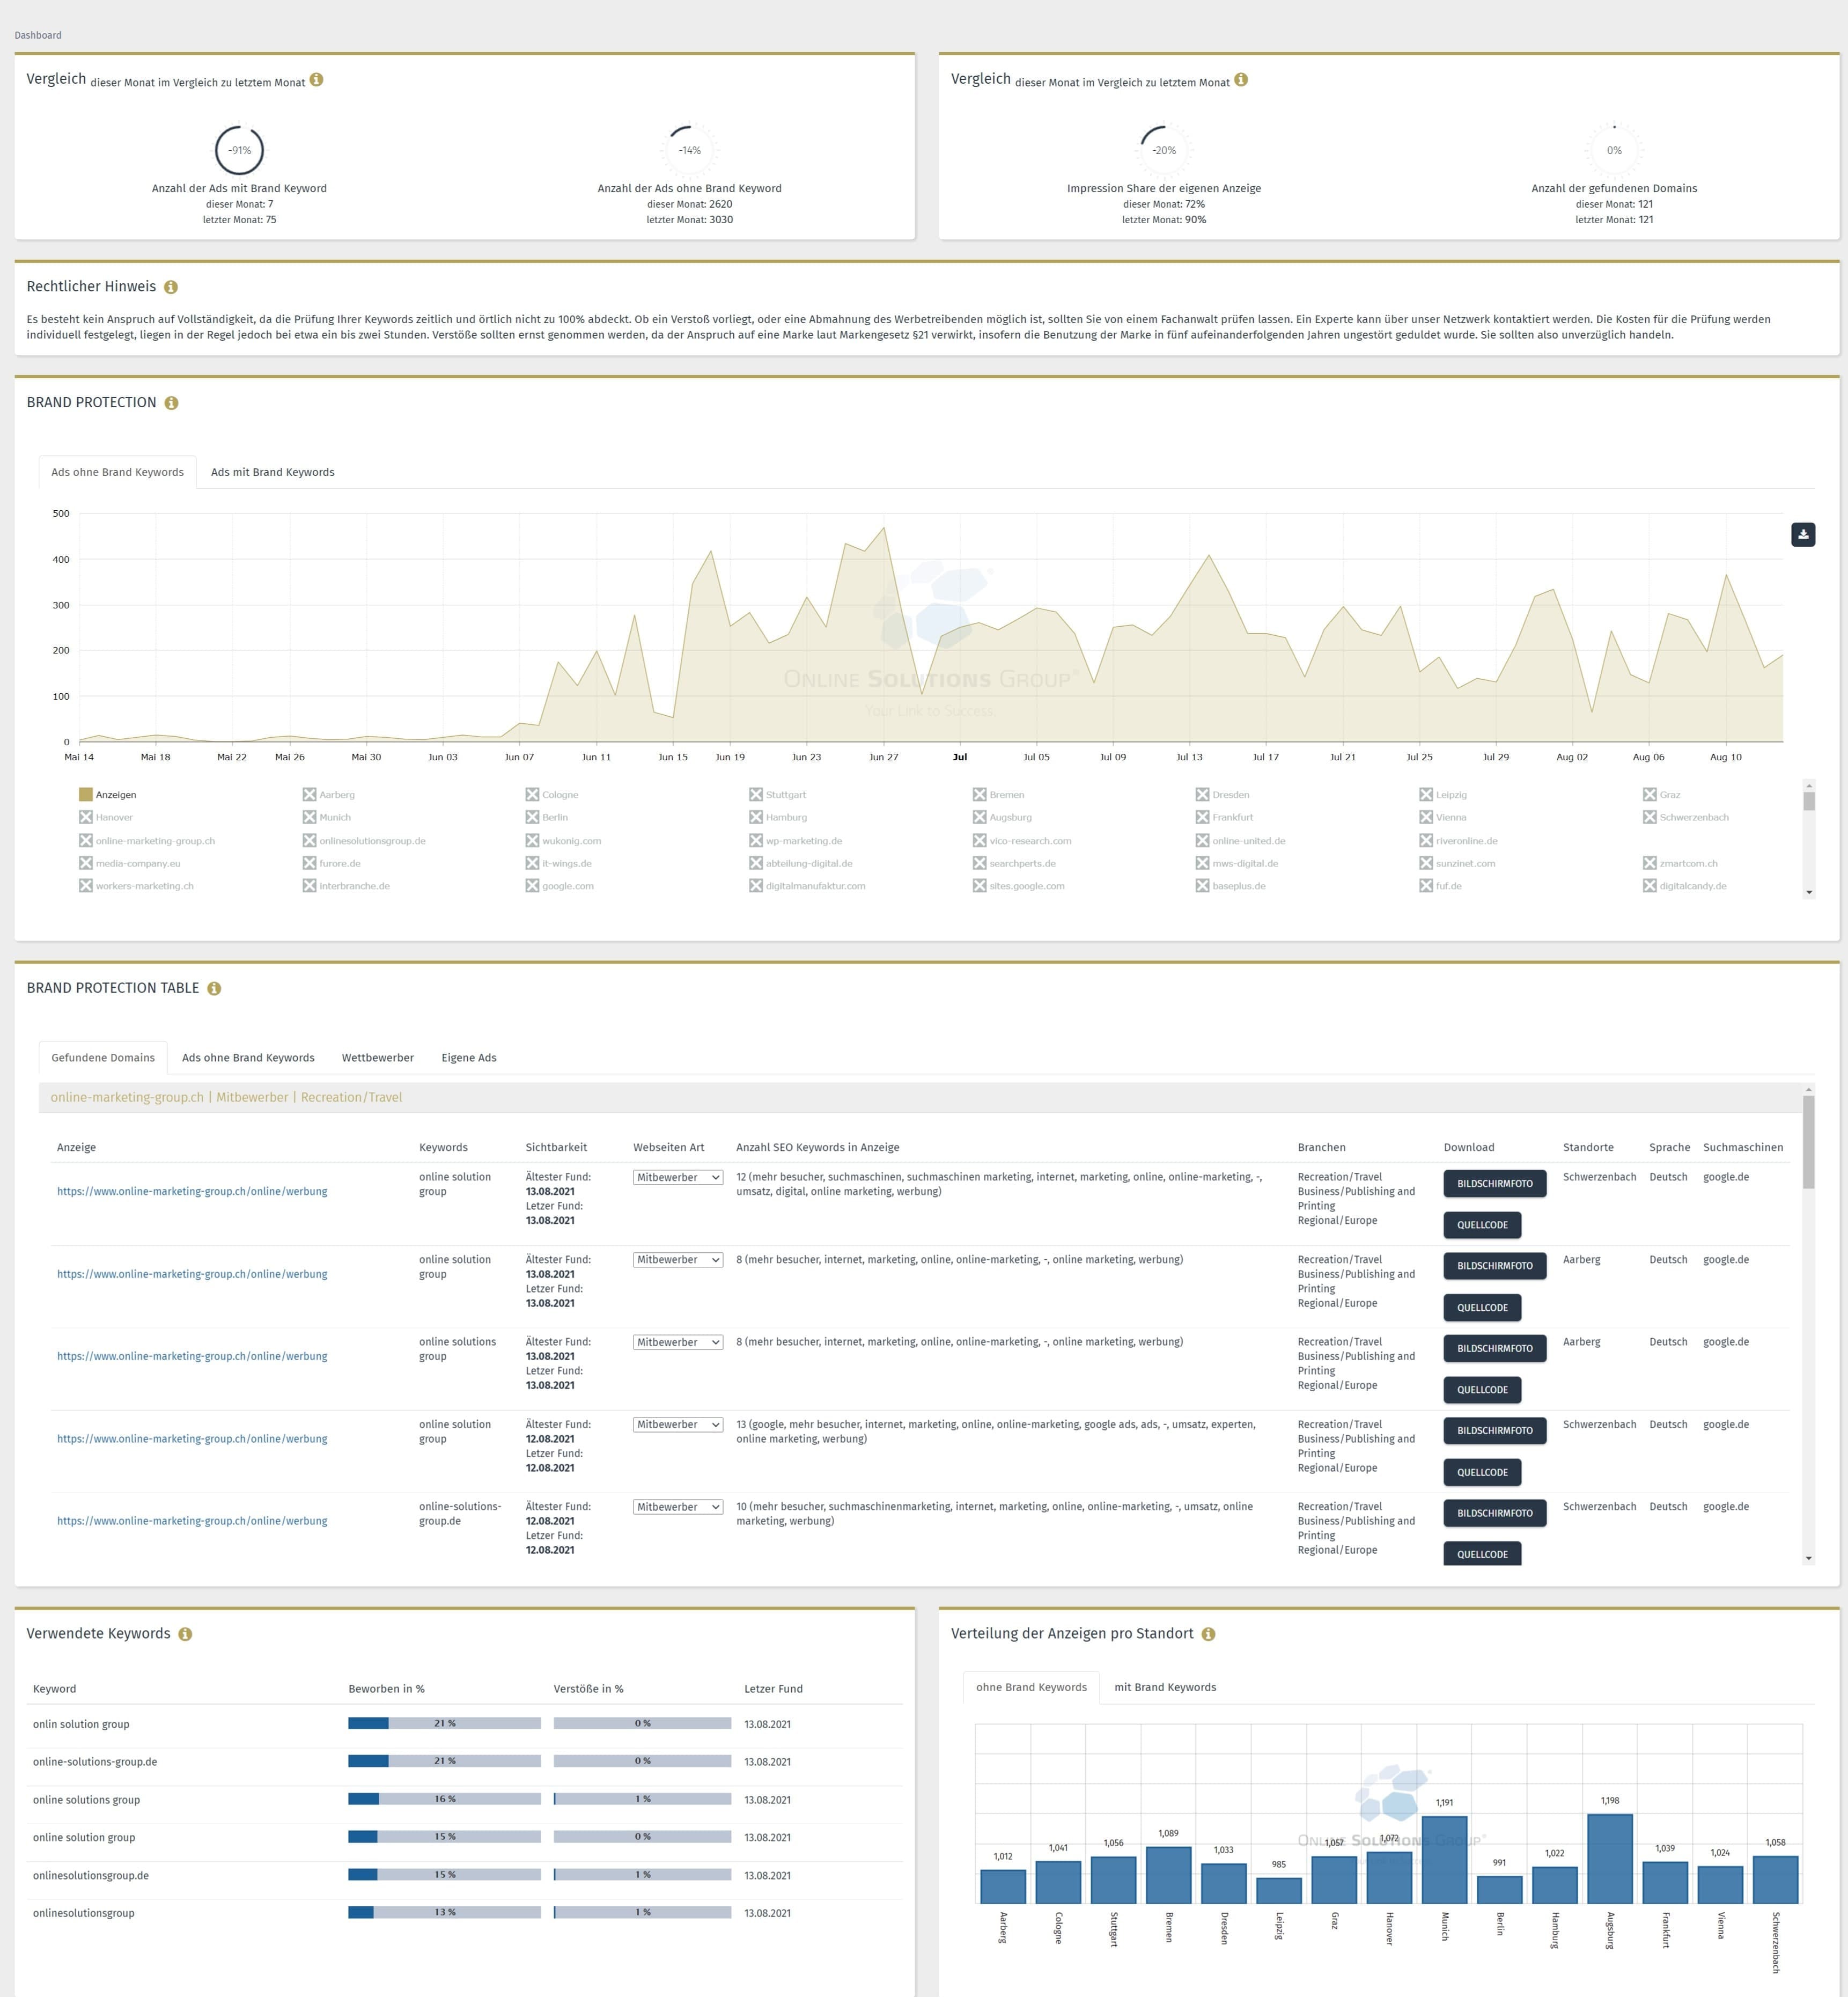Toggle the Anzeigen legend series
This screenshot has height=1997, width=1848.
tap(108, 795)
